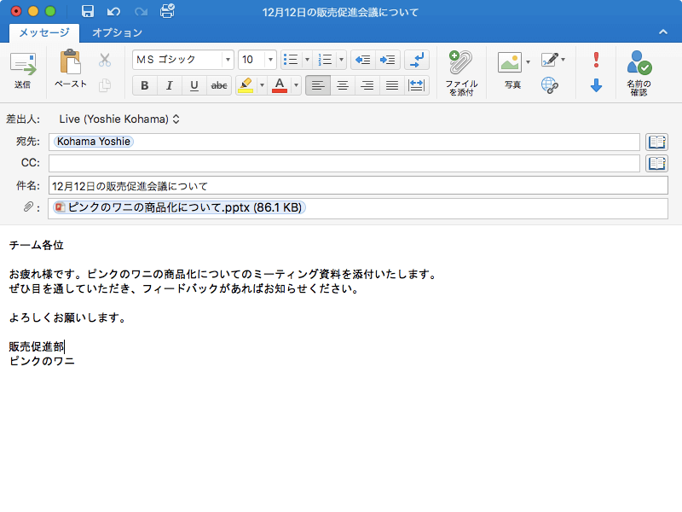682x512 pixels.
Task: Click the Send (送信) button
Action: [23, 71]
